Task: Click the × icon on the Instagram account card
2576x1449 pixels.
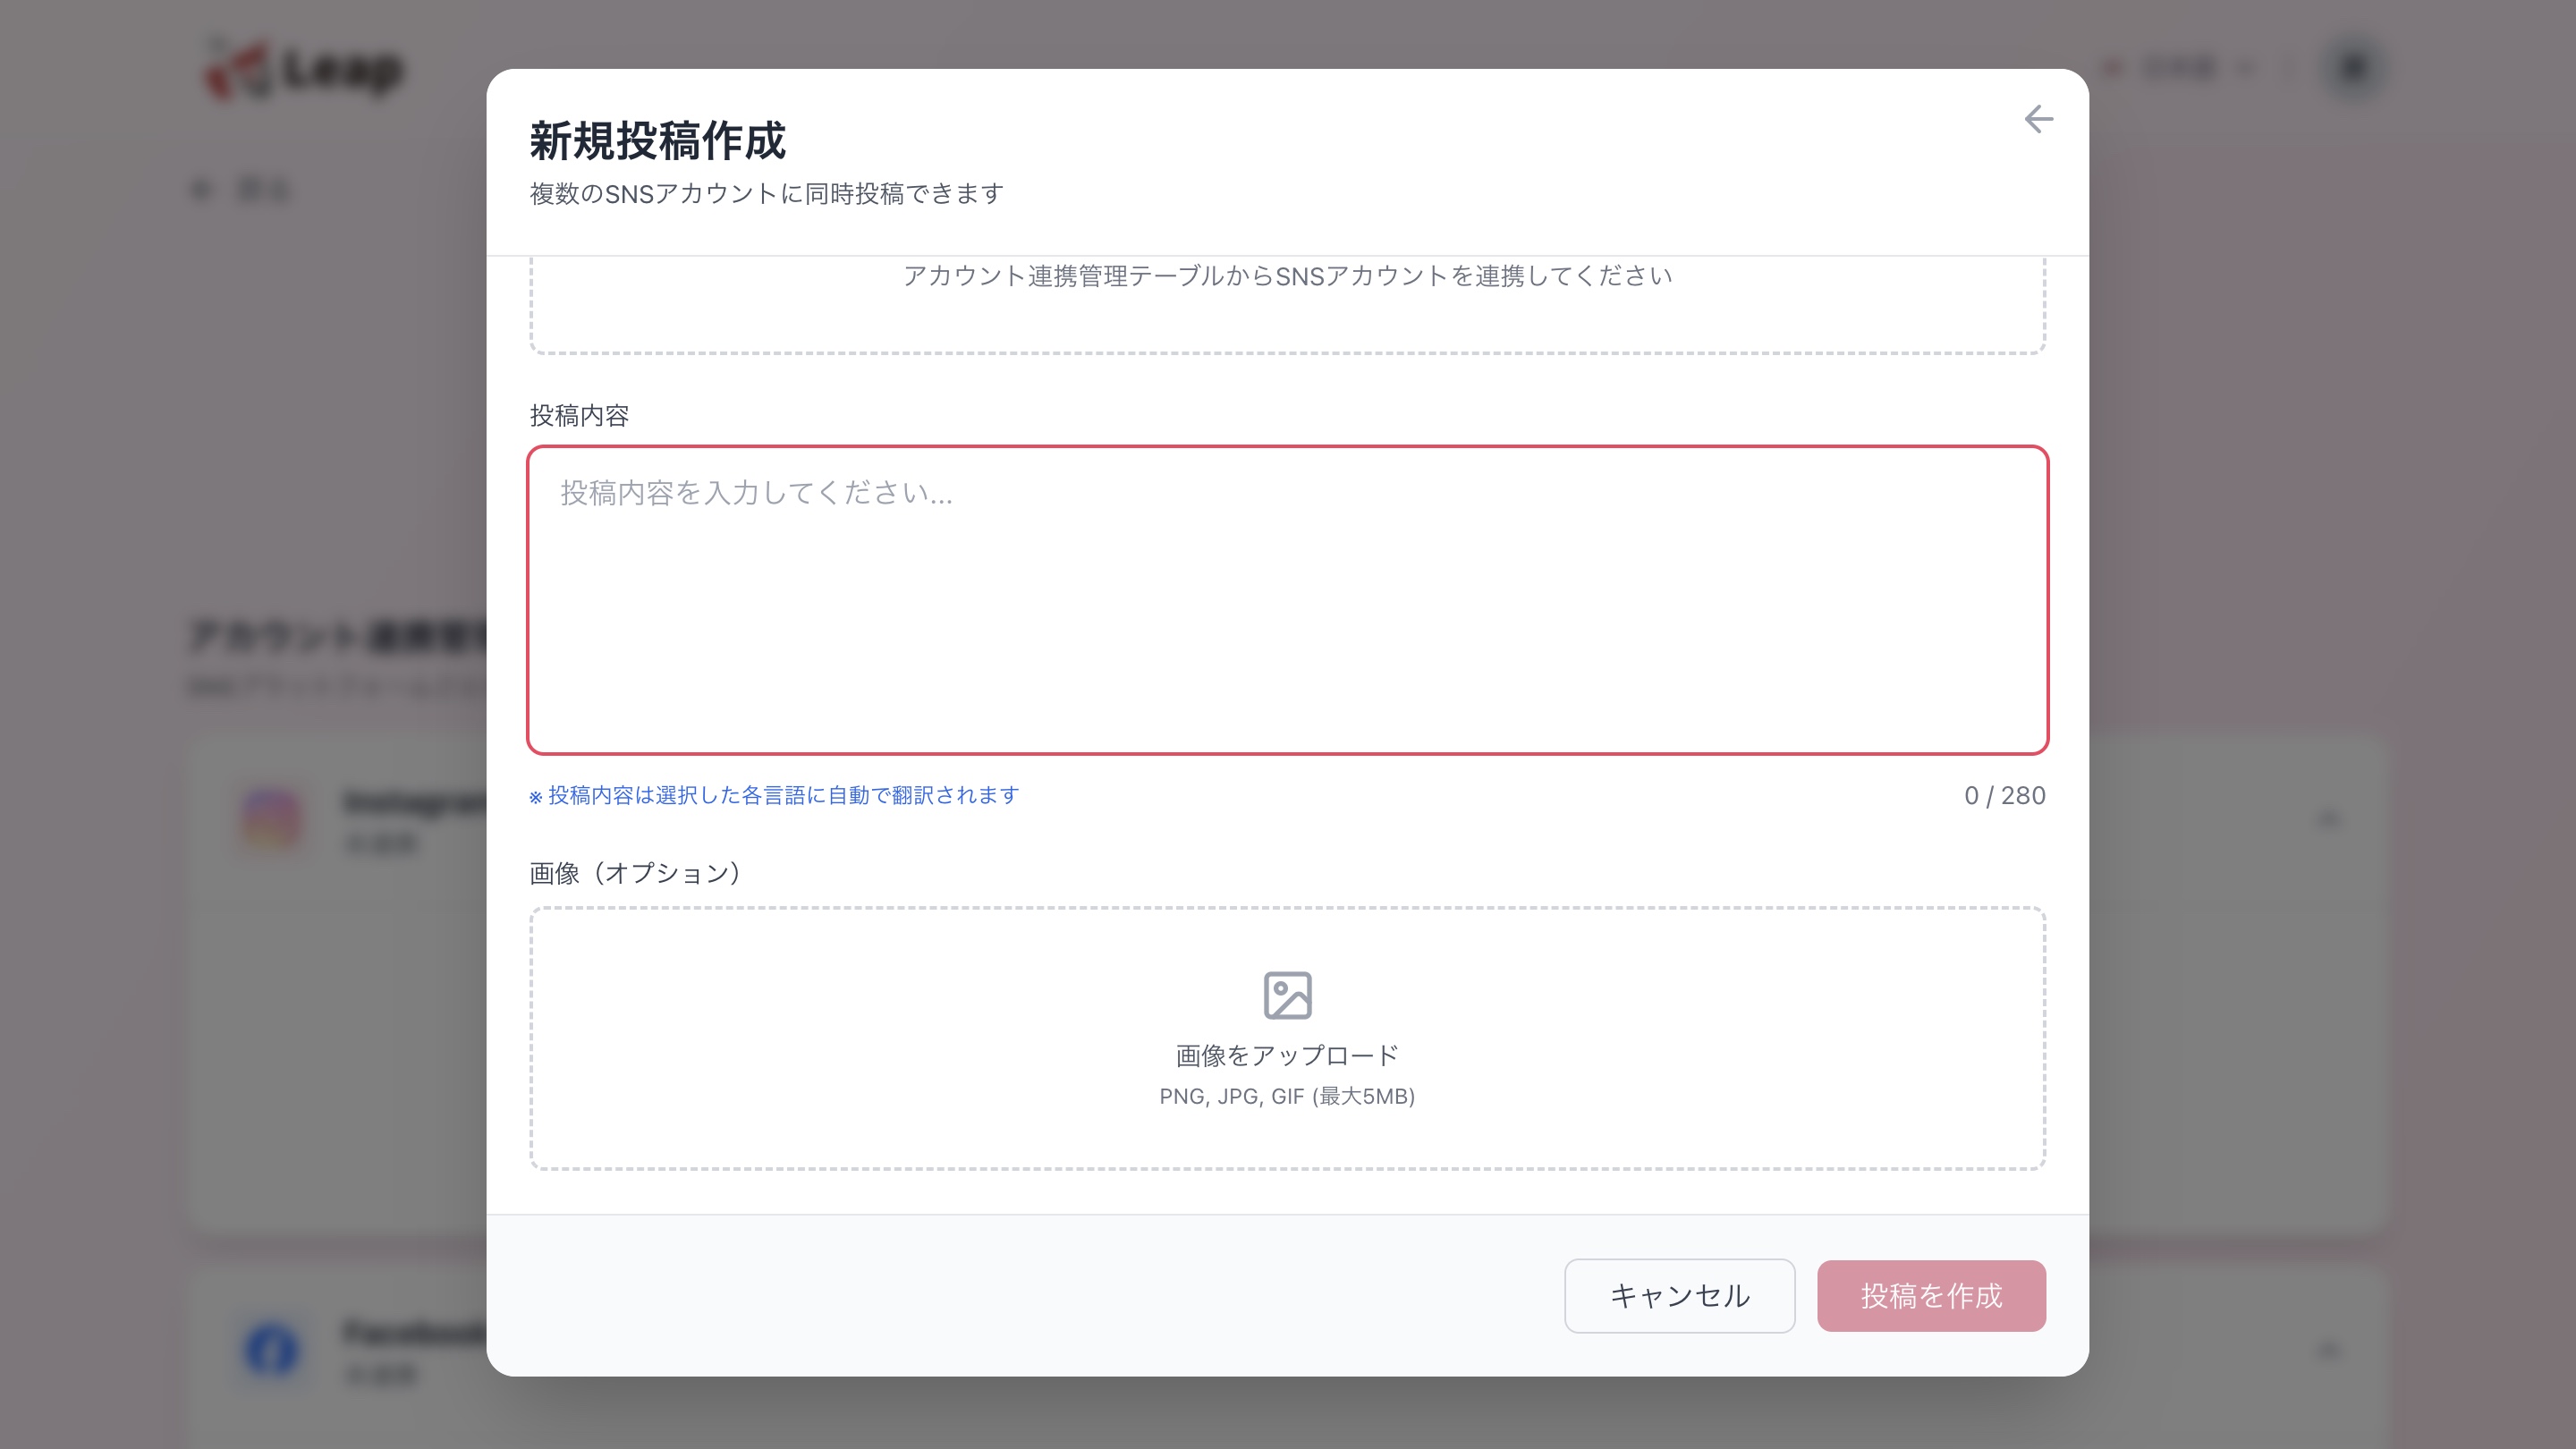Action: tap(2330, 818)
